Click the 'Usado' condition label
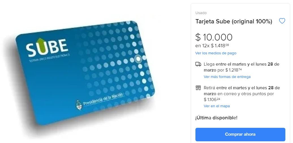 pyautogui.click(x=201, y=13)
